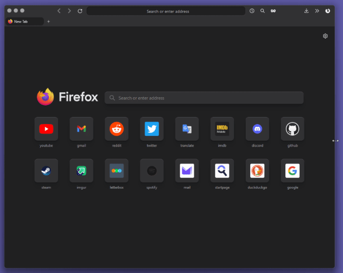Open the google shortcut tile
This screenshot has height=273, width=343.
(x=293, y=171)
